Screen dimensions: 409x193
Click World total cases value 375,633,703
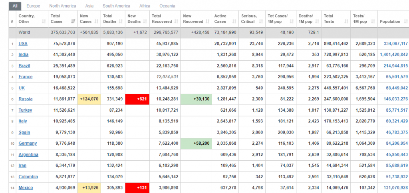tap(63, 33)
